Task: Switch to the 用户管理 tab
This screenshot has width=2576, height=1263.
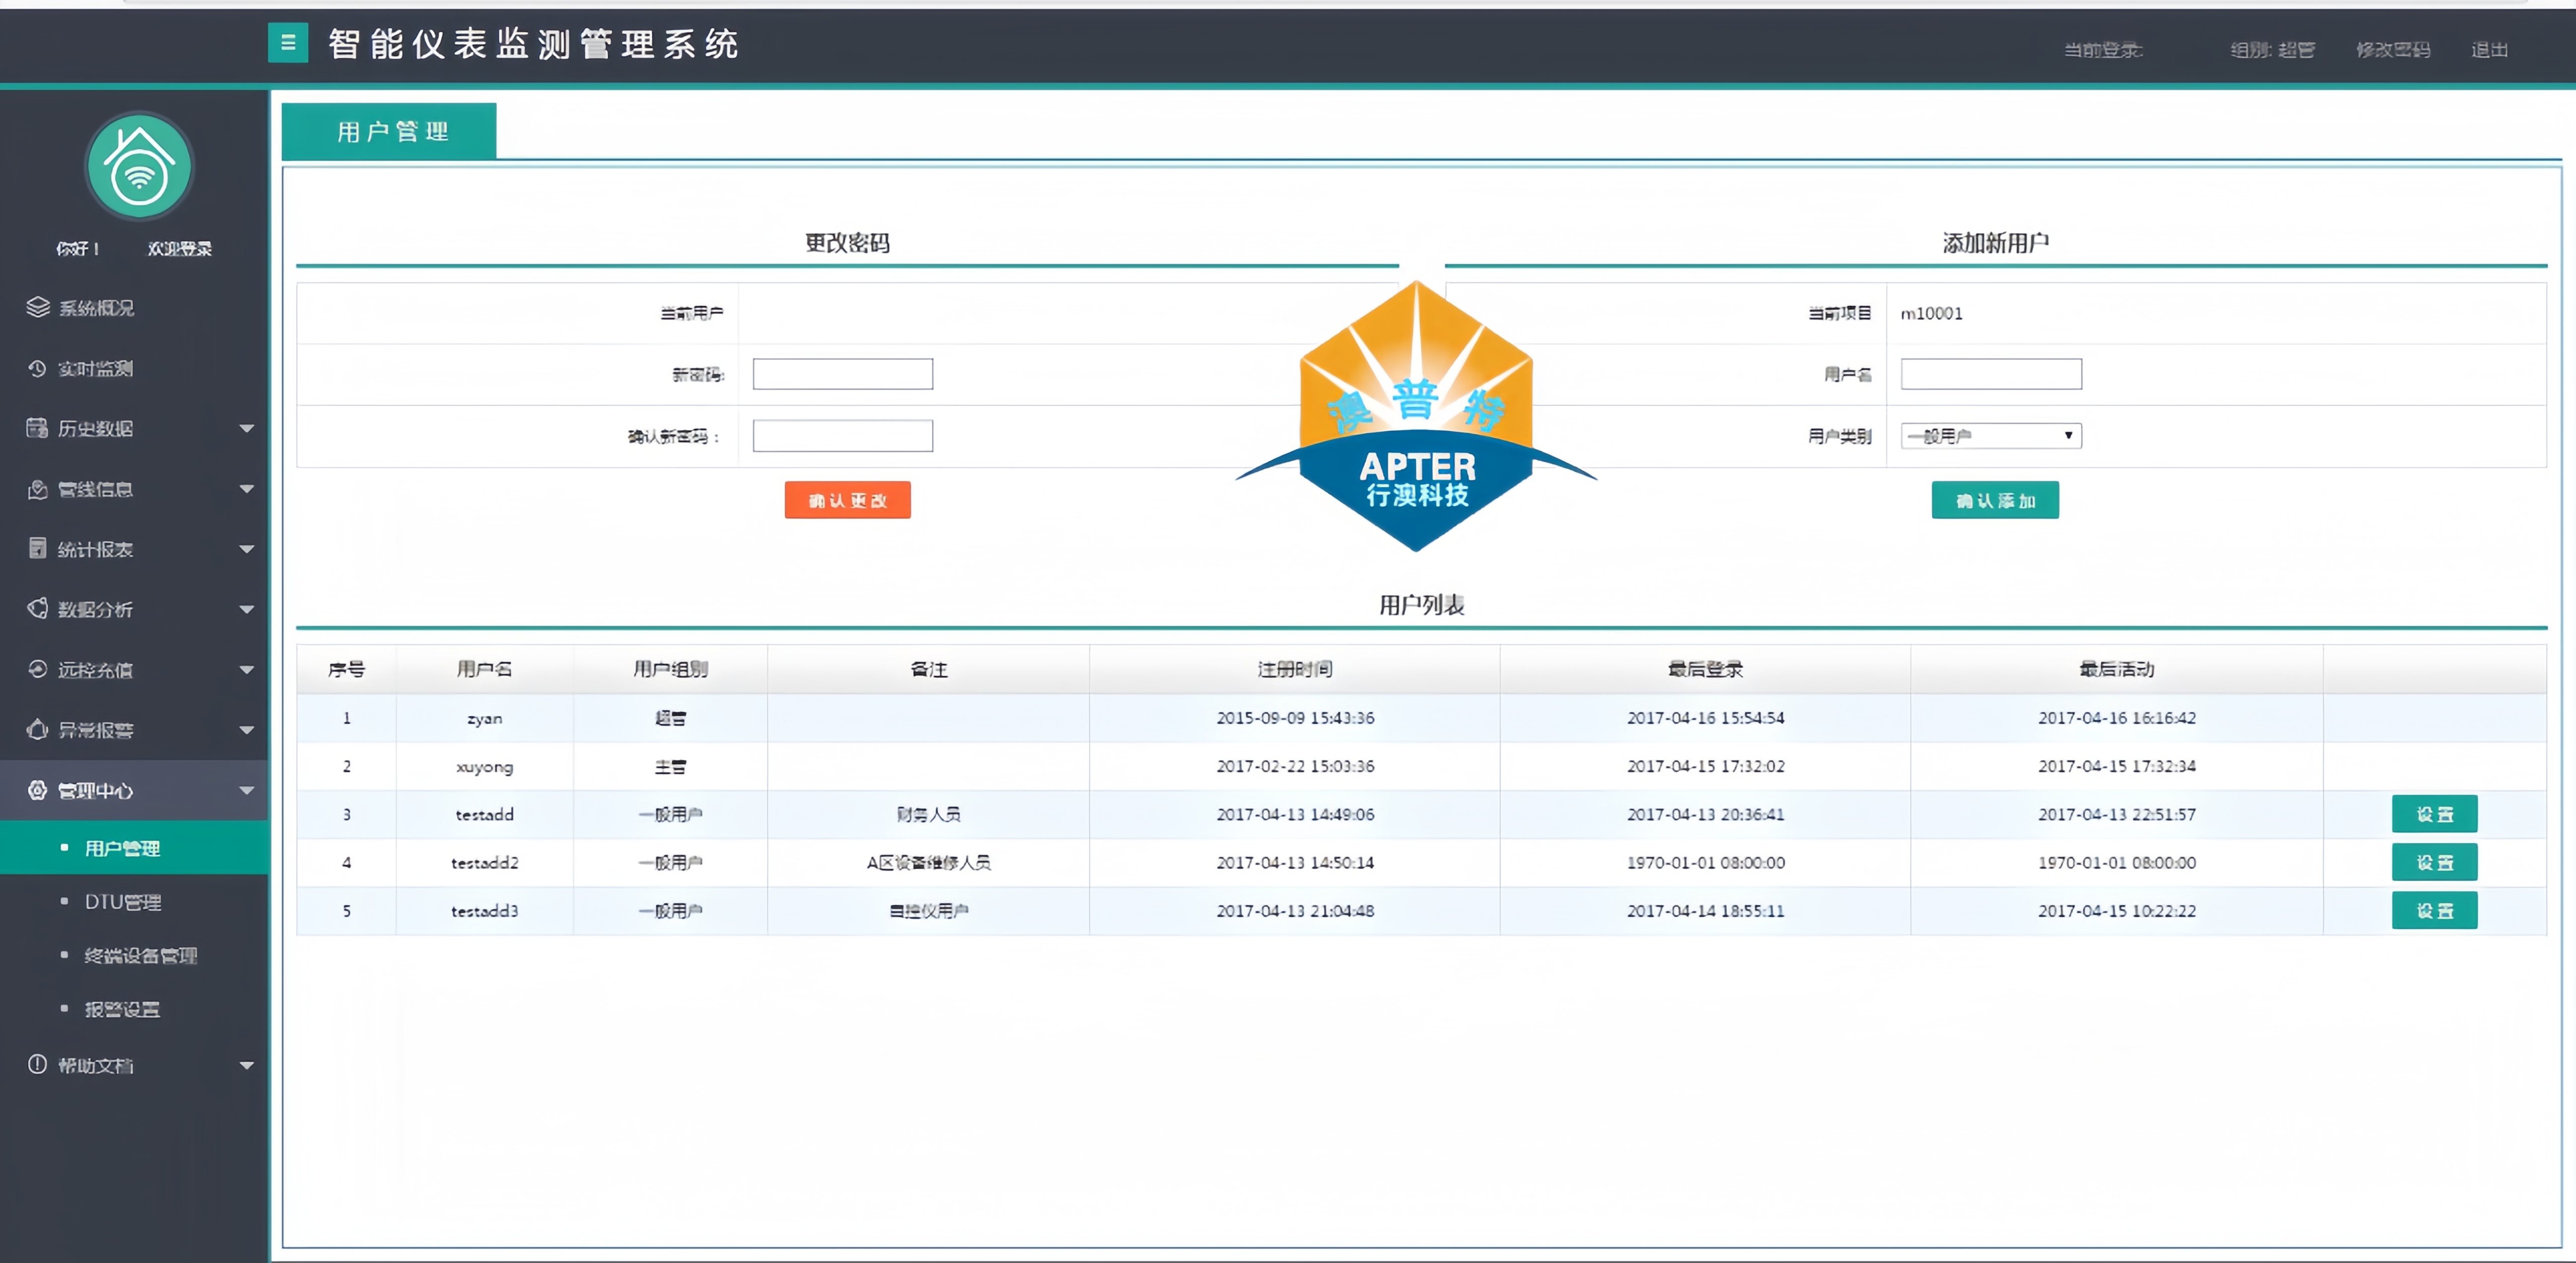Action: (389, 131)
